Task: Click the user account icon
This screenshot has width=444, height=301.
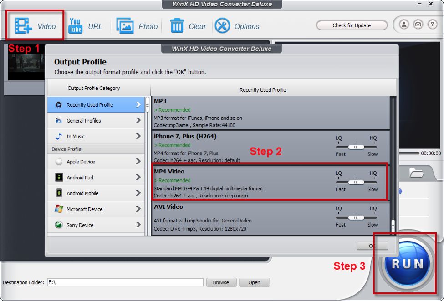Action: click(404, 25)
